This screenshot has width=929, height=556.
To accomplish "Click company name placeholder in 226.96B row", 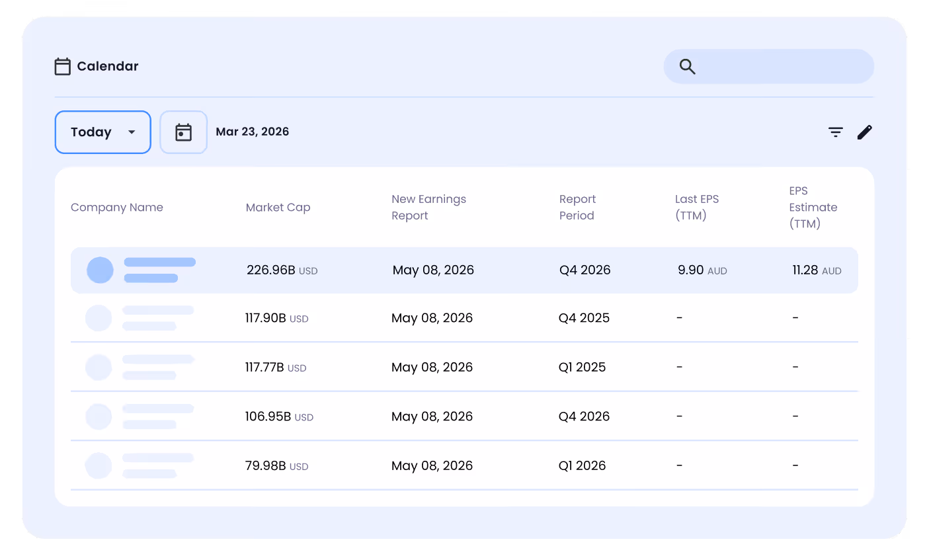I will pyautogui.click(x=160, y=270).
